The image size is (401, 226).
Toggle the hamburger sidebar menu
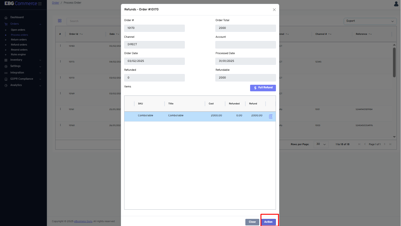[x=40, y=4]
